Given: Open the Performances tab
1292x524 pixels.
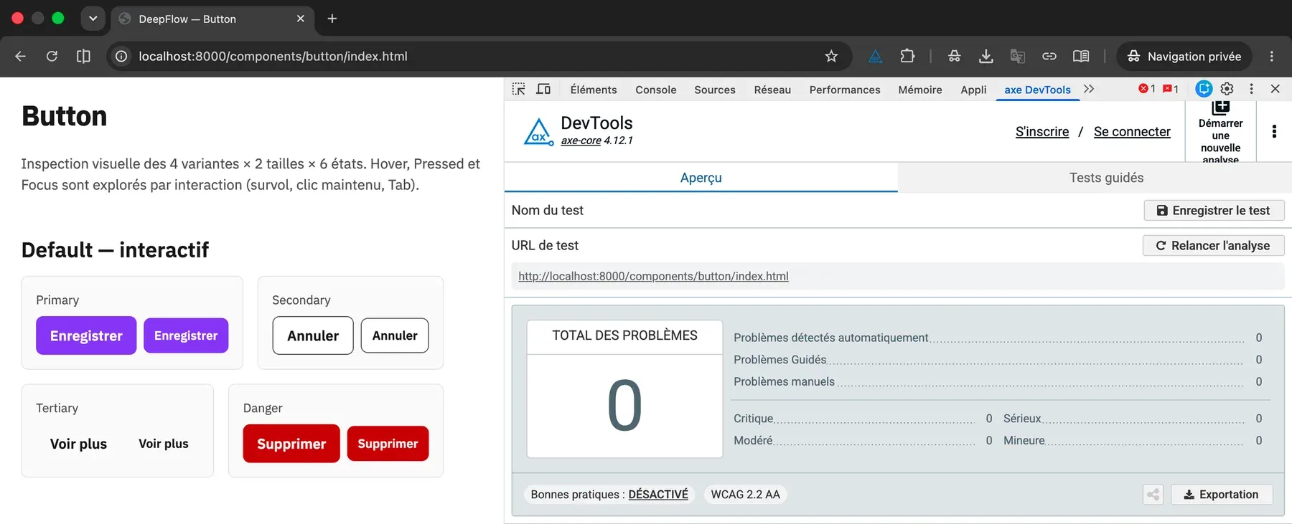Looking at the screenshot, I should coord(845,90).
